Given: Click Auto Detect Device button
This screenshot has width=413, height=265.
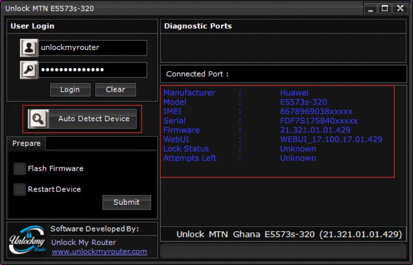Looking at the screenshot, I should (82, 119).
